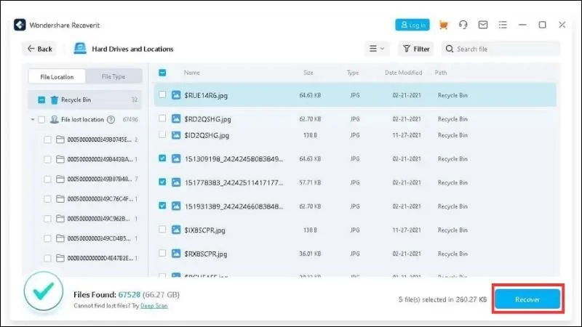Collapse the File lost location tree arrow
Screen dimensions: 582x327
pyautogui.click(x=32, y=119)
